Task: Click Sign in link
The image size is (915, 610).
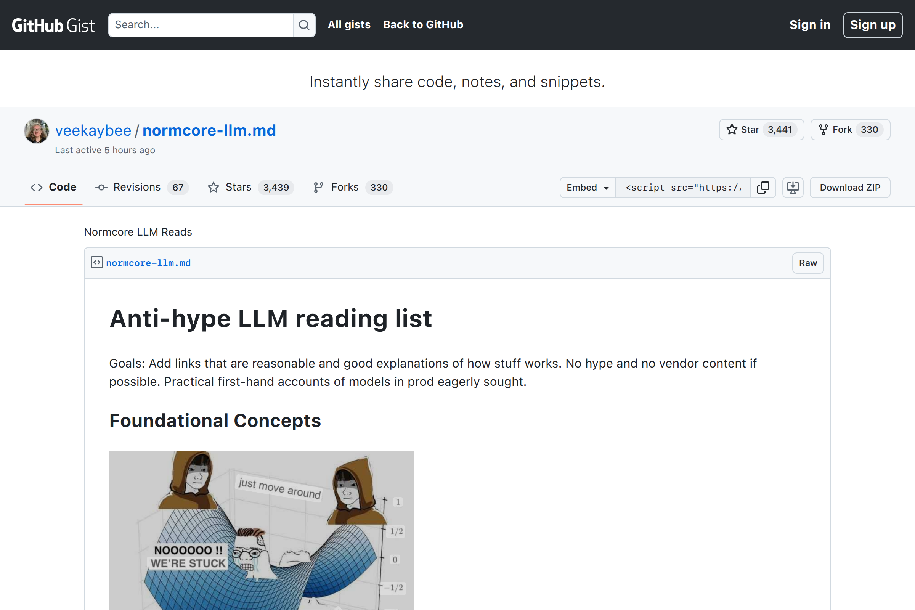Action: tap(809, 25)
